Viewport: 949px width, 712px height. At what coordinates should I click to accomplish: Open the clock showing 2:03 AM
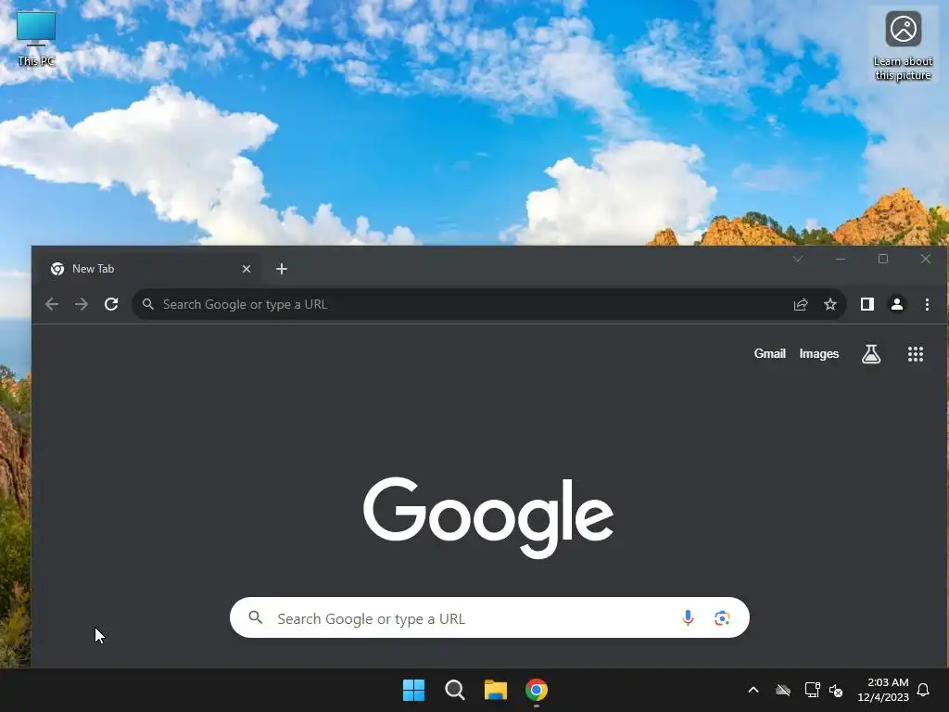click(883, 690)
